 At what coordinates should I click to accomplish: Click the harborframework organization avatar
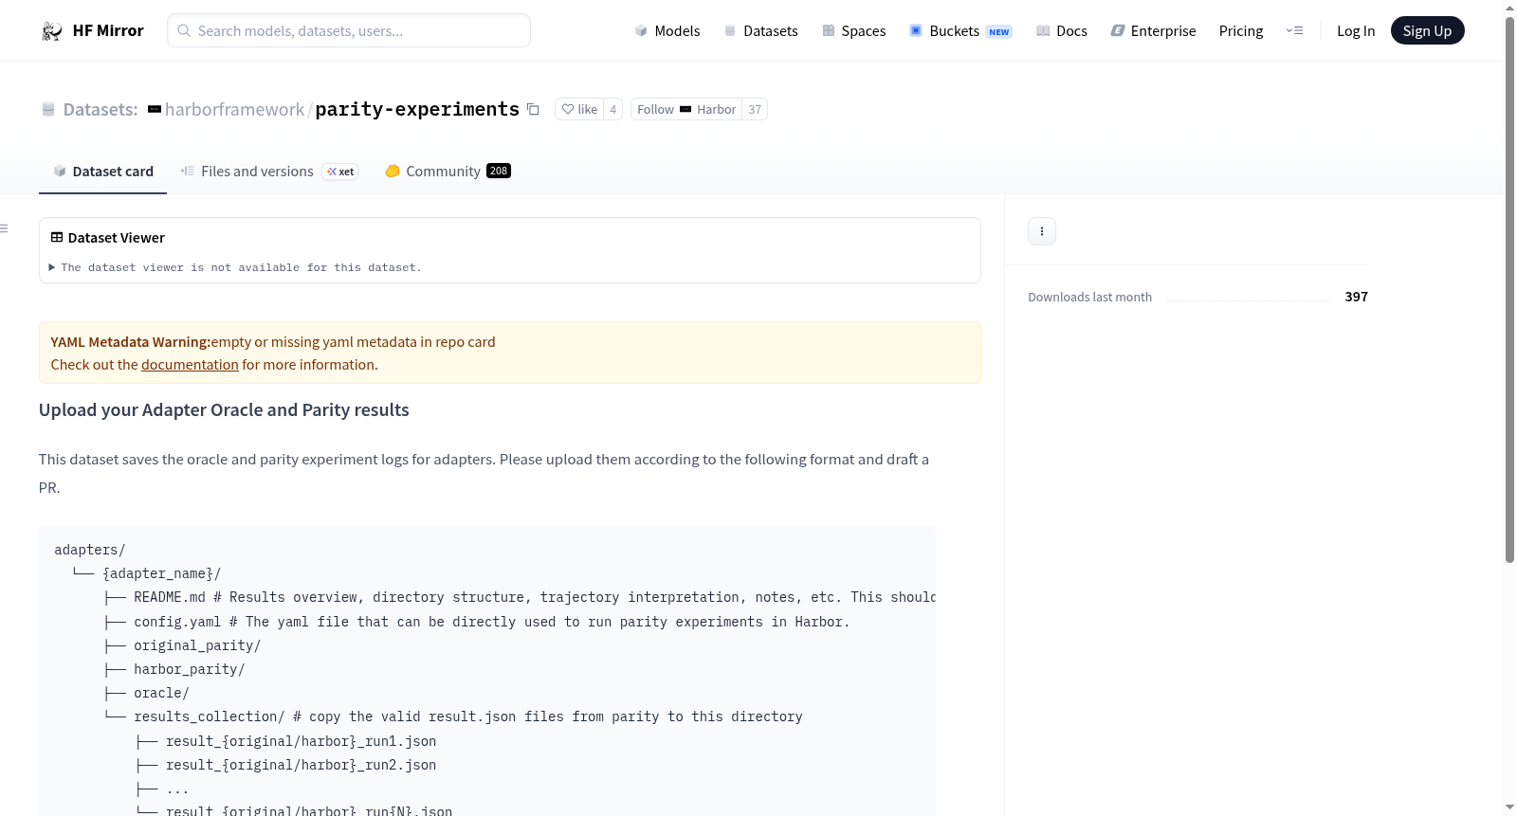[155, 110]
